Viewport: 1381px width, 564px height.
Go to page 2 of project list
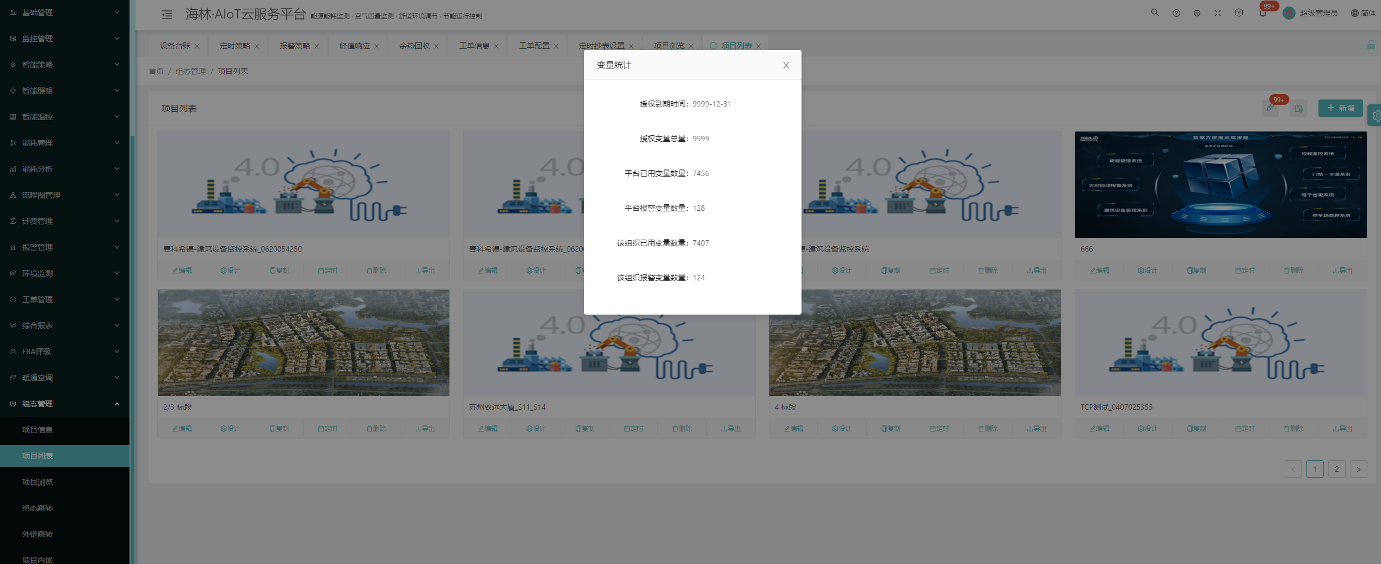(1336, 469)
